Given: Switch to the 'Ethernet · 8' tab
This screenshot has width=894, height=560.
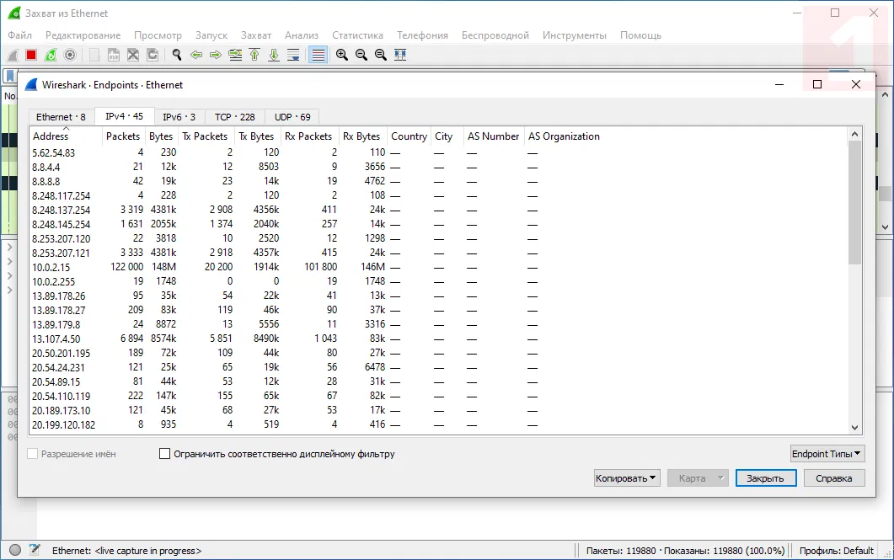Looking at the screenshot, I should [61, 117].
